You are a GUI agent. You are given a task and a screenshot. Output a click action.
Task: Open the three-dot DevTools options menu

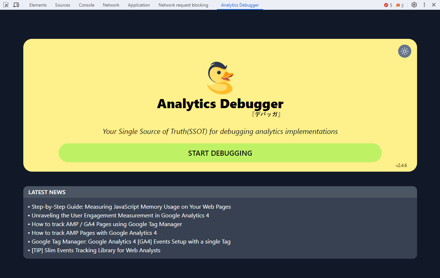coord(424,5)
